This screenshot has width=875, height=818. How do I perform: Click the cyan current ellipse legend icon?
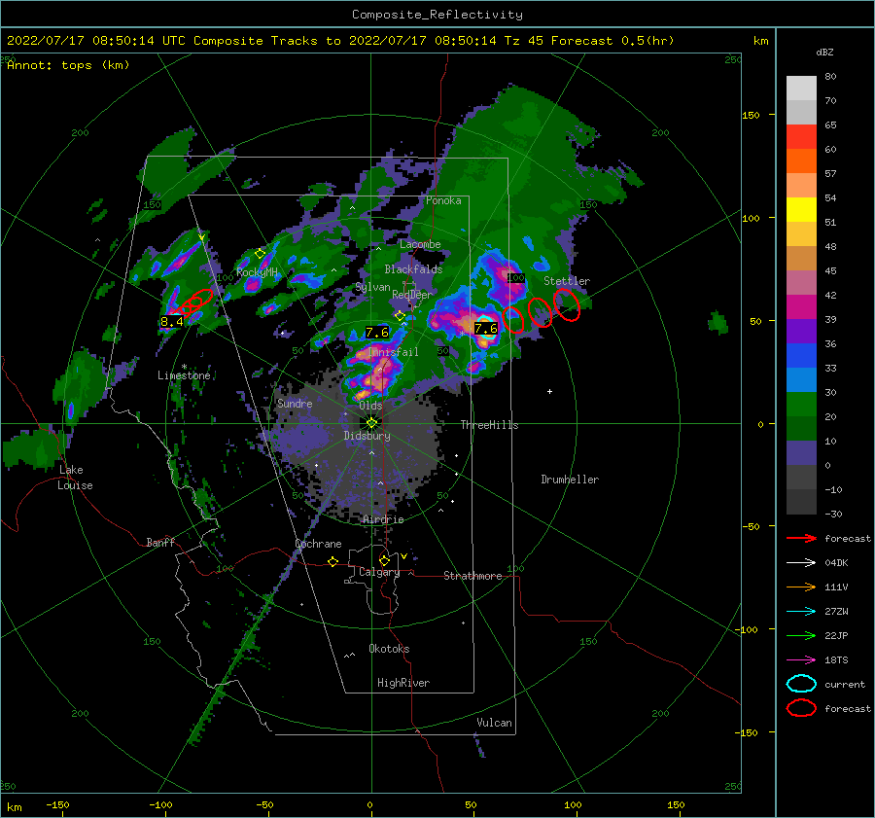[x=801, y=684]
